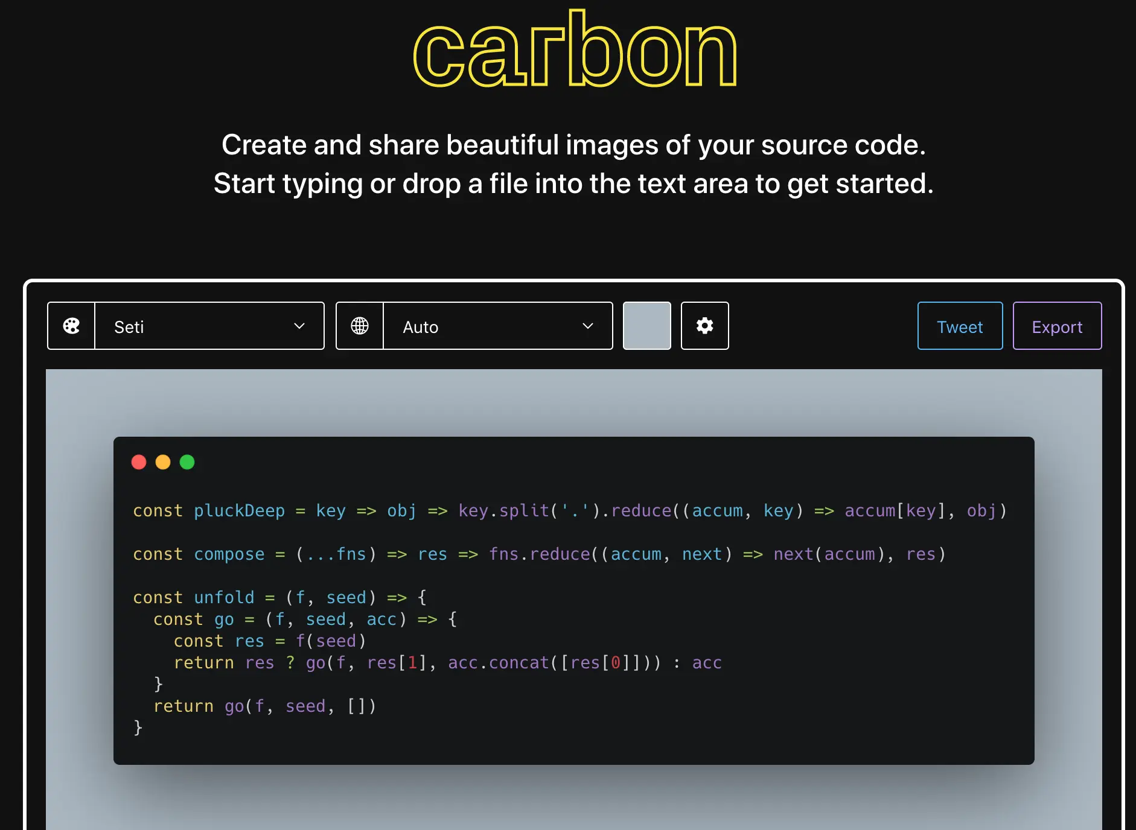This screenshot has width=1136, height=830.
Task: Open the Seti theme dropdown
Action: pyautogui.click(x=209, y=326)
